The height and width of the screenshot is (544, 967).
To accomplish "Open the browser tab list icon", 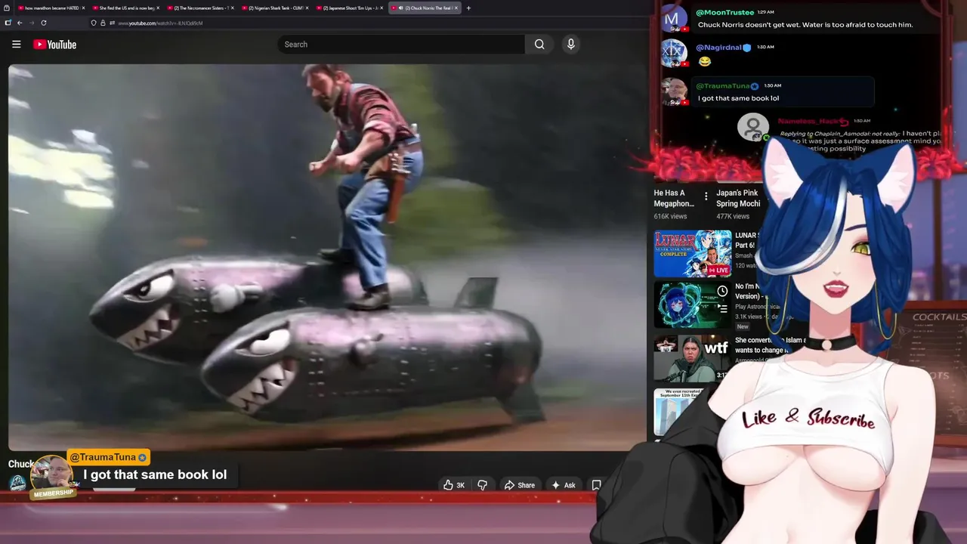I will (7, 8).
